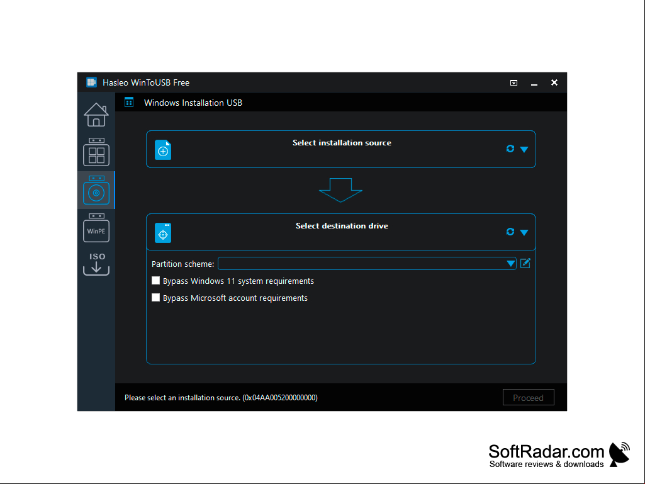
Task: Click the edit icon beside Partition scheme
Action: (x=525, y=263)
